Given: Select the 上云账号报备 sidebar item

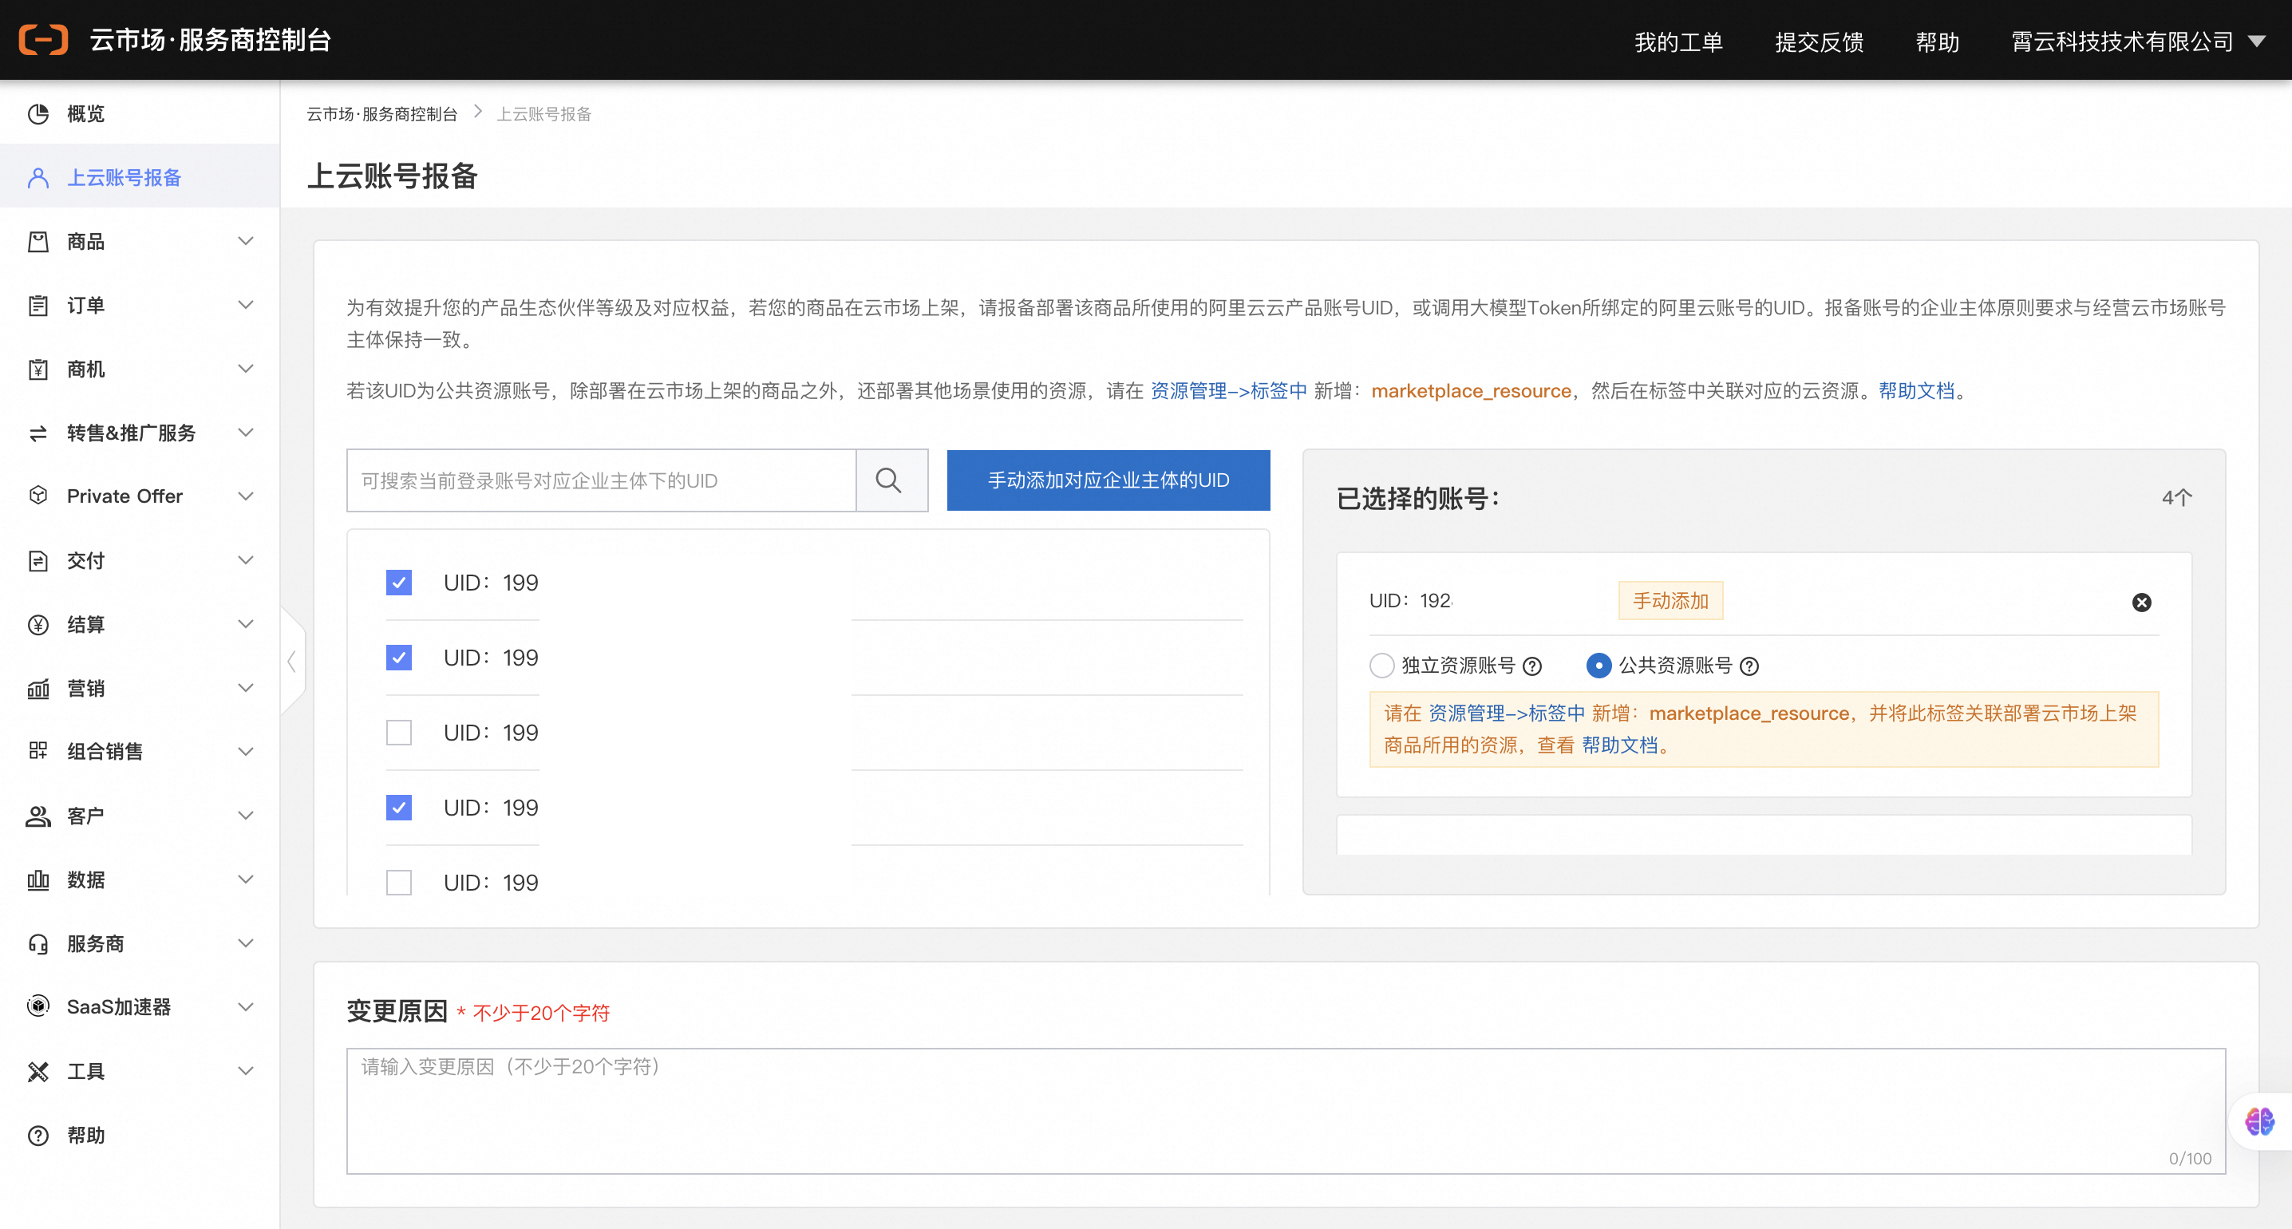Looking at the screenshot, I should point(140,177).
